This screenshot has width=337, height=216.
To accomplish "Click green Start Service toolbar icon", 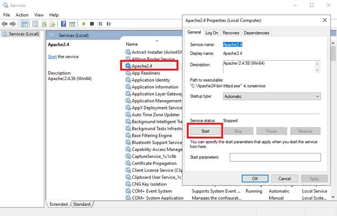I will click(x=84, y=24).
